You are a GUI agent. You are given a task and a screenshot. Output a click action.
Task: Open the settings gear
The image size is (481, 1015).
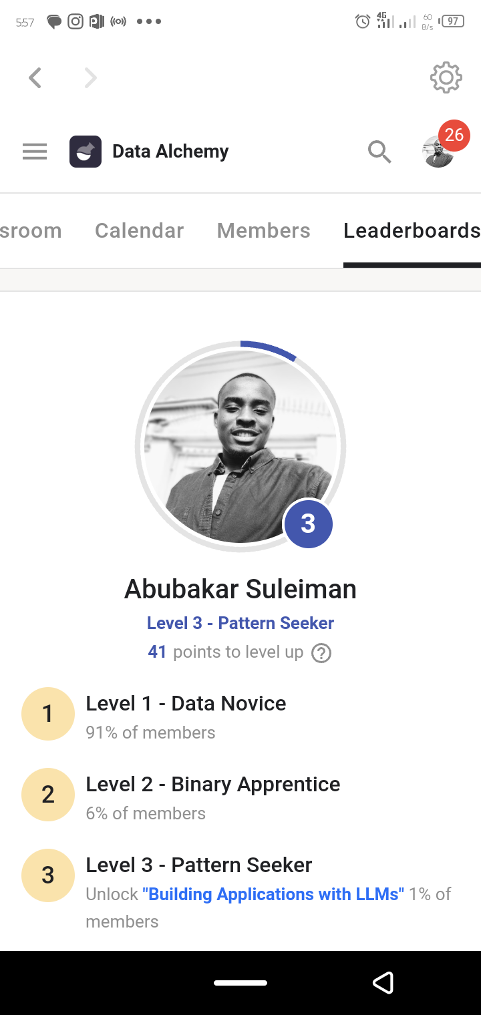[445, 77]
